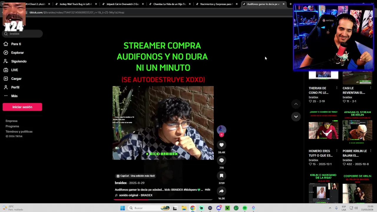Open the Programa footer link
The height and width of the screenshot is (212, 377).
click(x=12, y=126)
